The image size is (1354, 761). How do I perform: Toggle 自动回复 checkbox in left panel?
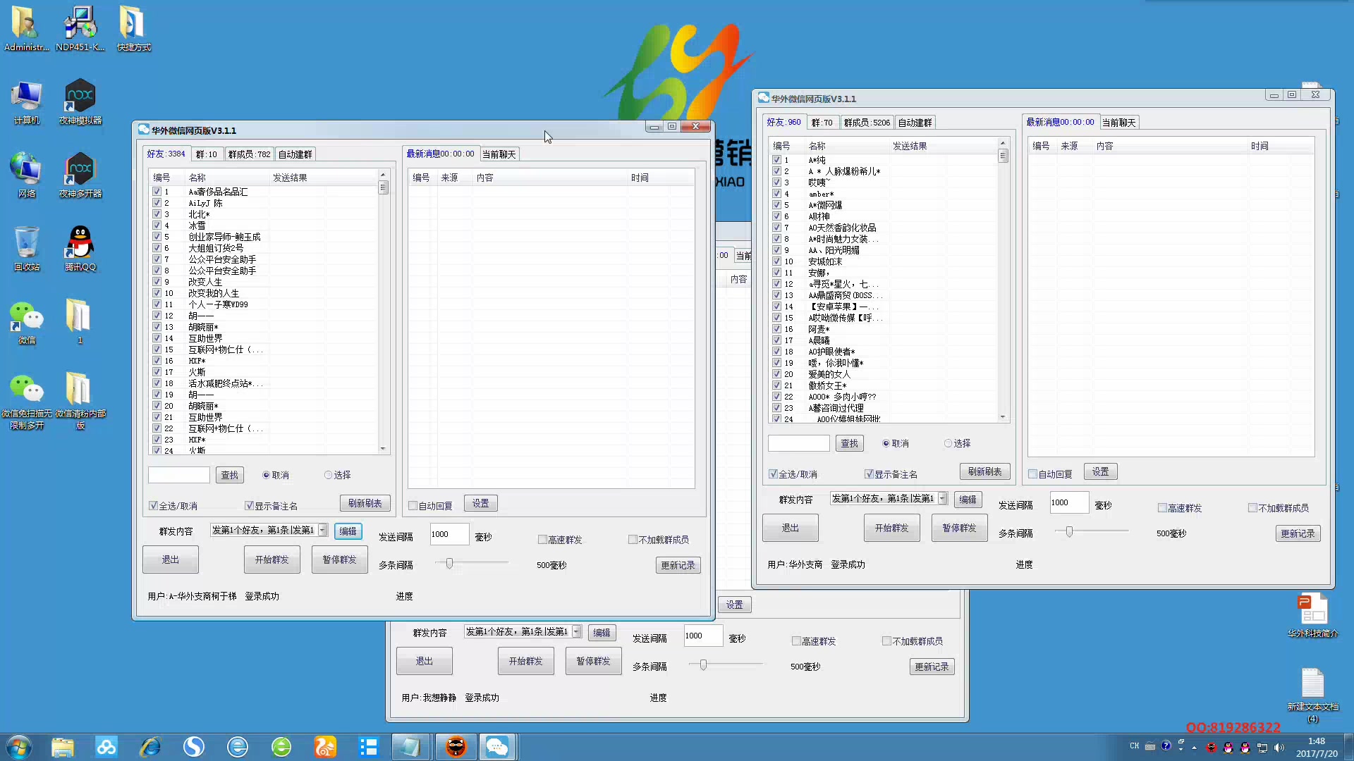tap(412, 505)
